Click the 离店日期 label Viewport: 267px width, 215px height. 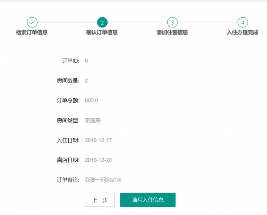coord(68,160)
